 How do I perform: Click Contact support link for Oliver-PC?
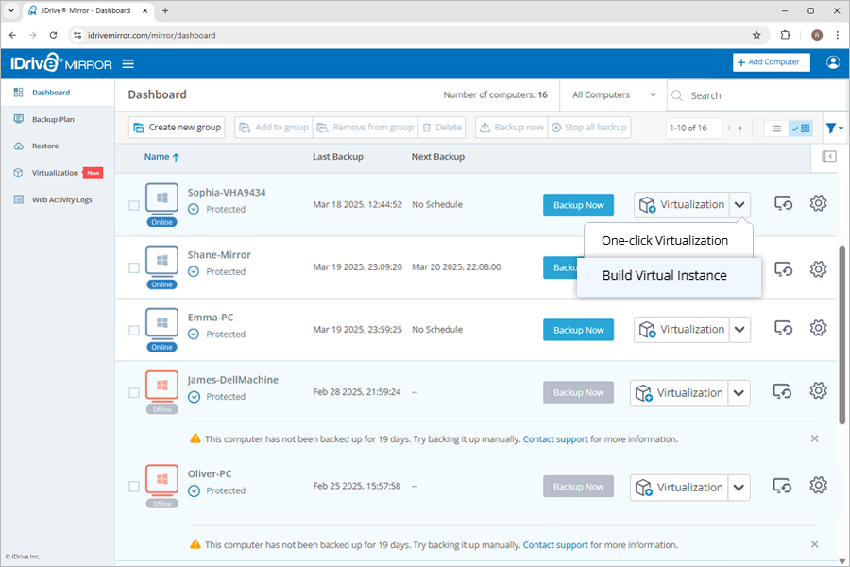tap(555, 544)
